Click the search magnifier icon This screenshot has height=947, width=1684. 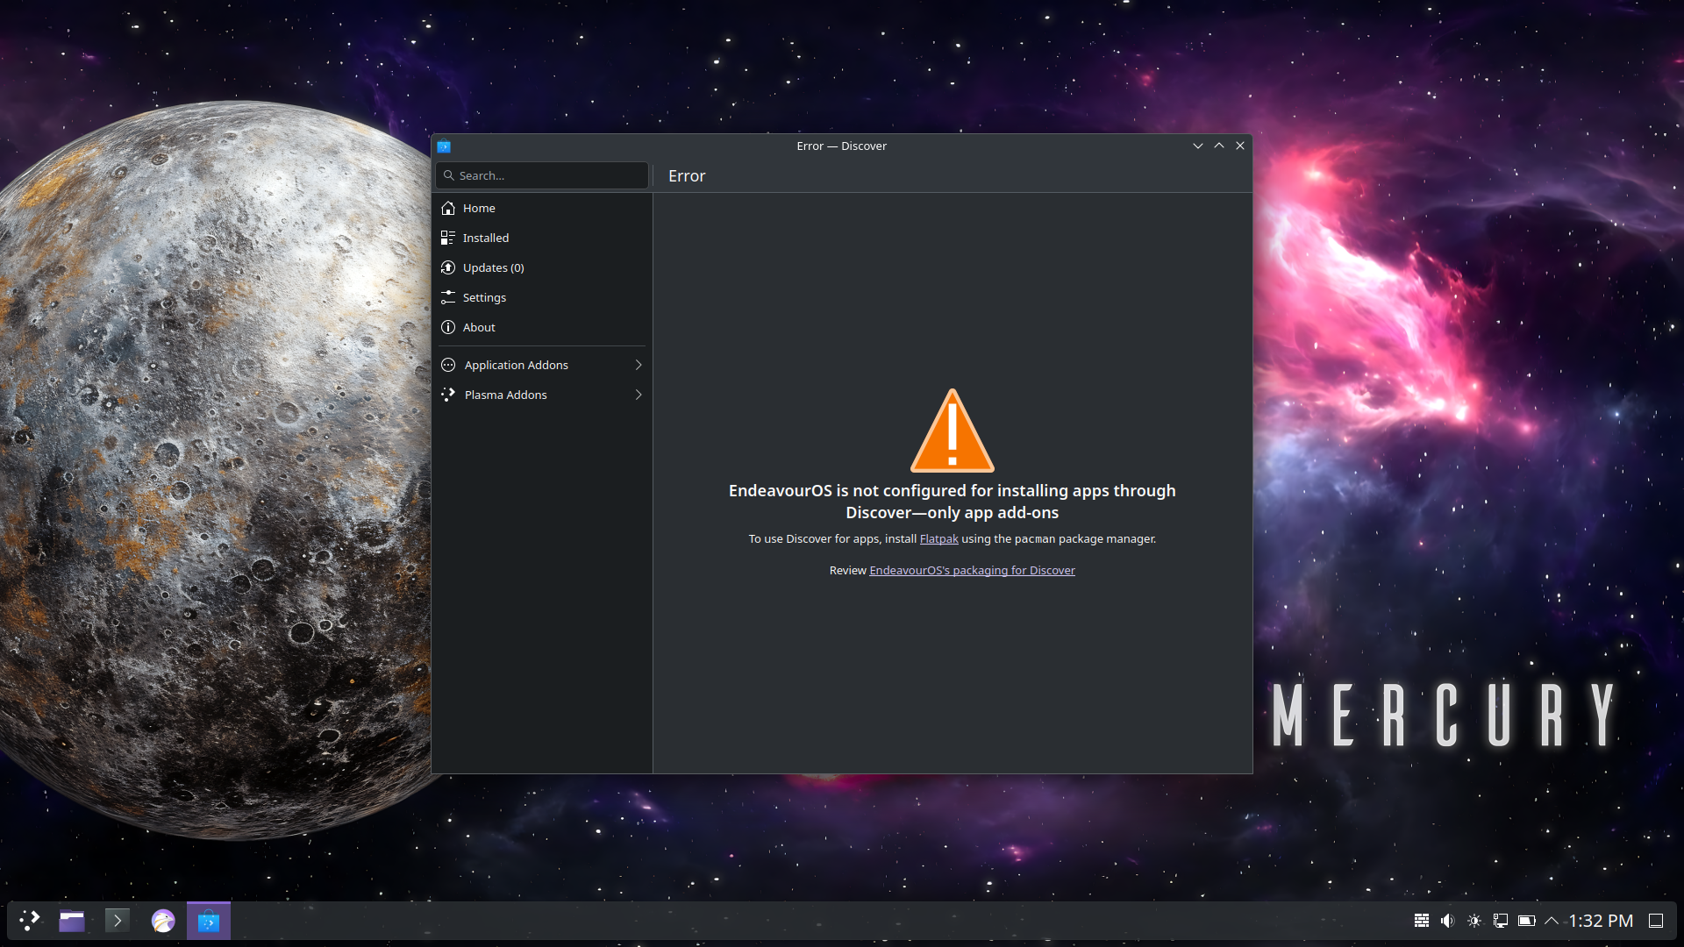pyautogui.click(x=449, y=175)
